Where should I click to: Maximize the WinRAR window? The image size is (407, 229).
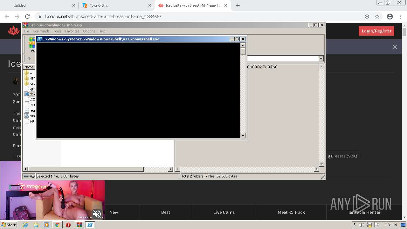coord(316,25)
